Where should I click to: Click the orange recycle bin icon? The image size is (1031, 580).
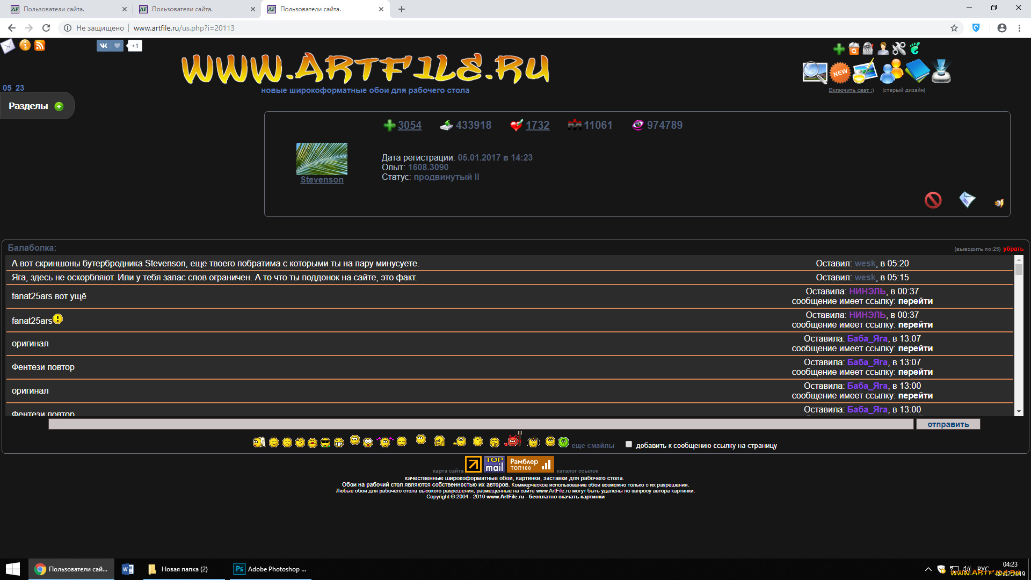[854, 49]
